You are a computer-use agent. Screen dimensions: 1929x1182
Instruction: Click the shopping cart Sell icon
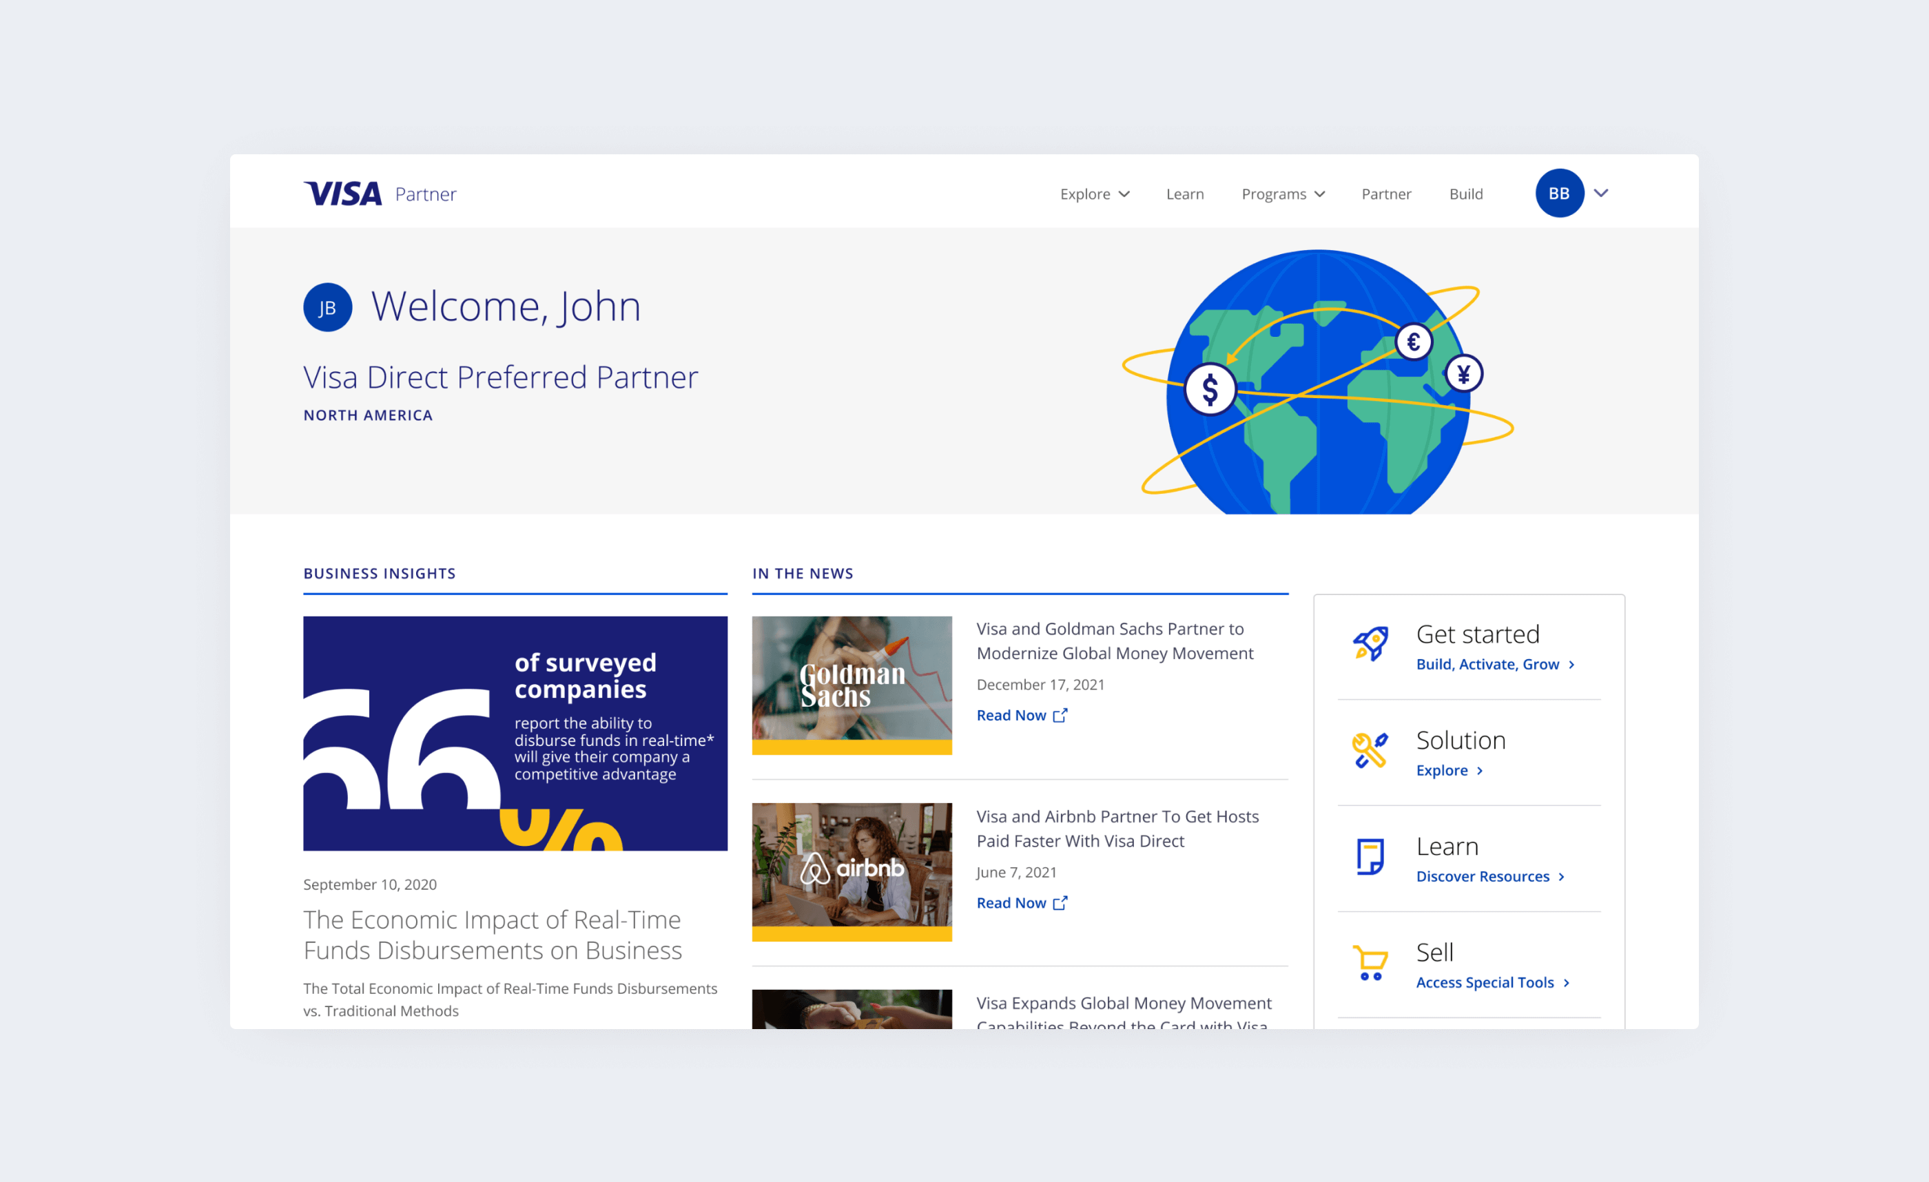[1370, 963]
